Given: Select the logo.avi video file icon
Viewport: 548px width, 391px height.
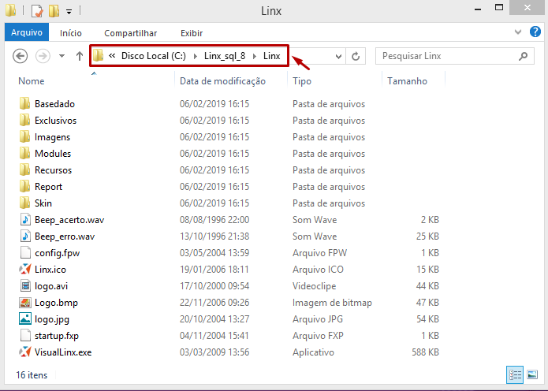Looking at the screenshot, I should [24, 286].
